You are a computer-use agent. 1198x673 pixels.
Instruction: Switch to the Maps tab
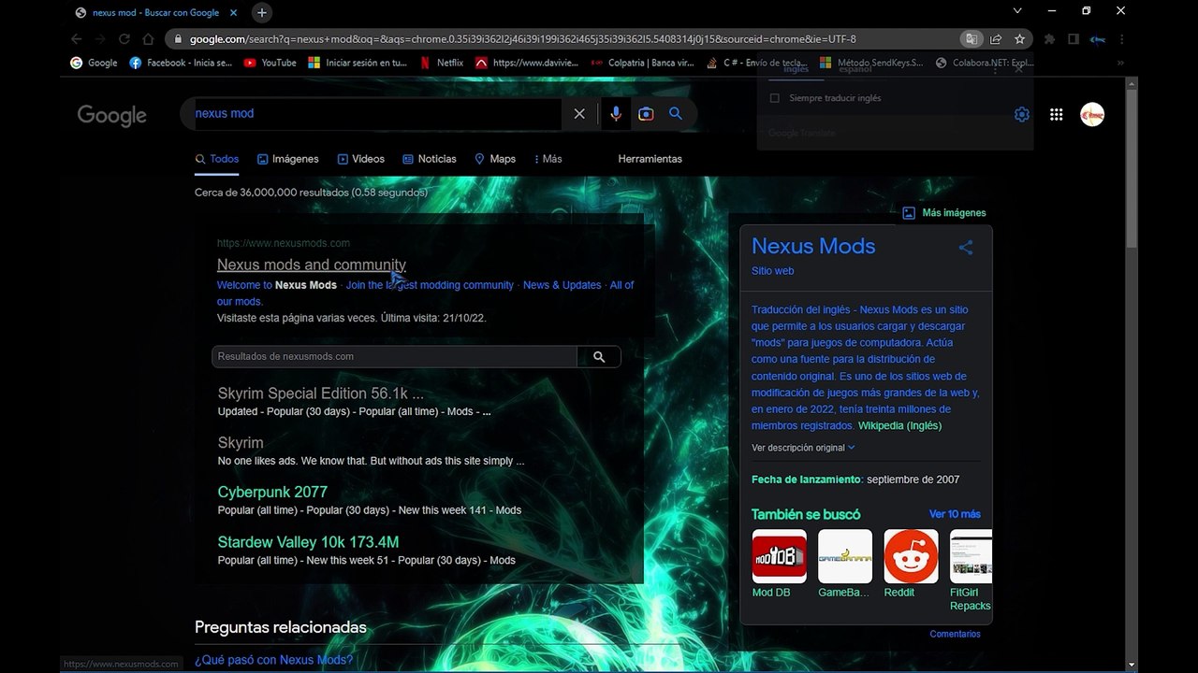click(495, 159)
